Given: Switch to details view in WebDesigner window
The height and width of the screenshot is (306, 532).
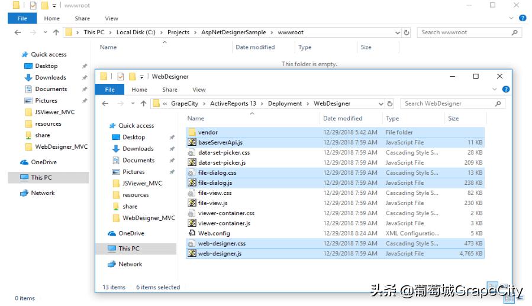Looking at the screenshot, I should (492, 286).
